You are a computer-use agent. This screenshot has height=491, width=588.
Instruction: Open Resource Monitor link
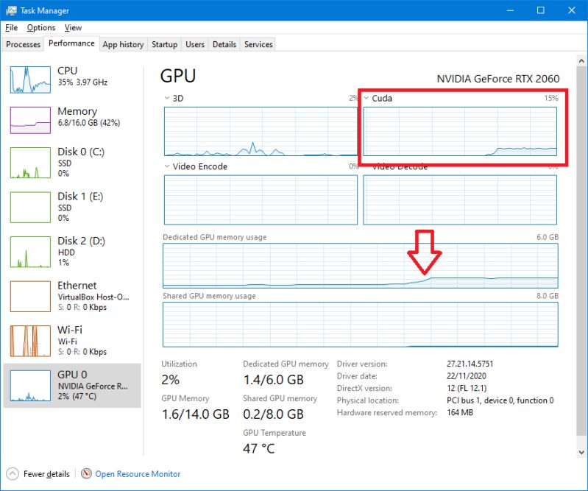138,474
